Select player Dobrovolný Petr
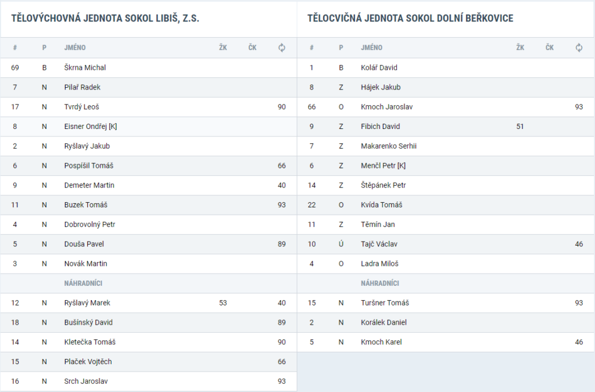This screenshot has width=595, height=392. 89,224
